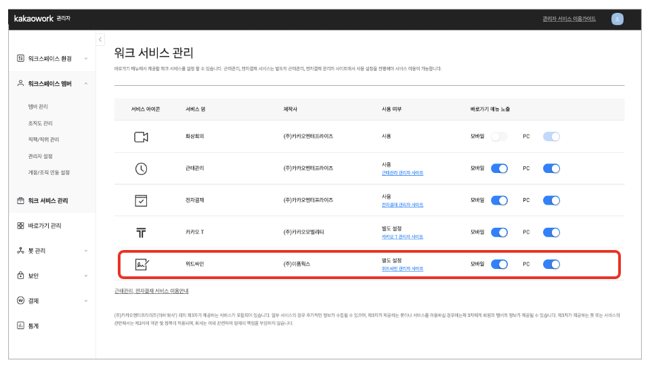The width and height of the screenshot is (650, 373).
Task: Open 관리자 서비스 이용가이드 link
Action: [x=569, y=19]
